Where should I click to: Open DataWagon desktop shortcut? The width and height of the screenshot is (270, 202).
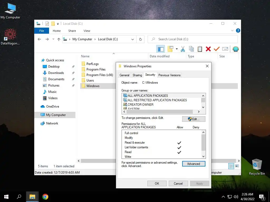click(x=10, y=37)
